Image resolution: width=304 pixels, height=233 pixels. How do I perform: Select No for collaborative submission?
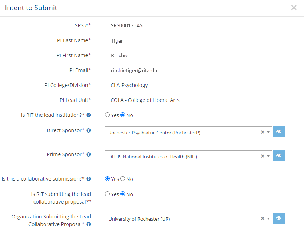123,179
